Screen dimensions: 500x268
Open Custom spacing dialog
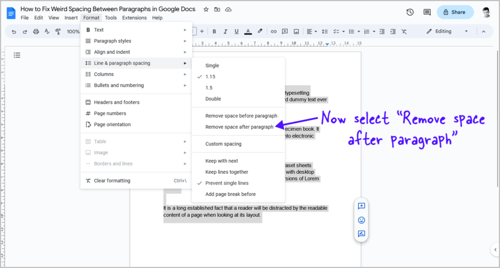[x=238, y=144]
